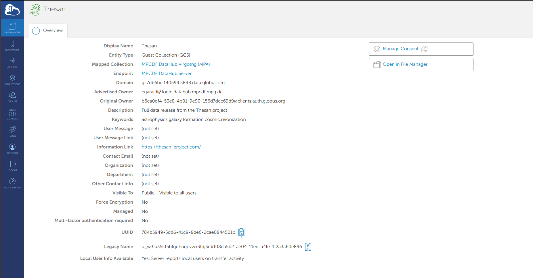Open Help & Sitemap in the sidebar

click(x=12, y=183)
